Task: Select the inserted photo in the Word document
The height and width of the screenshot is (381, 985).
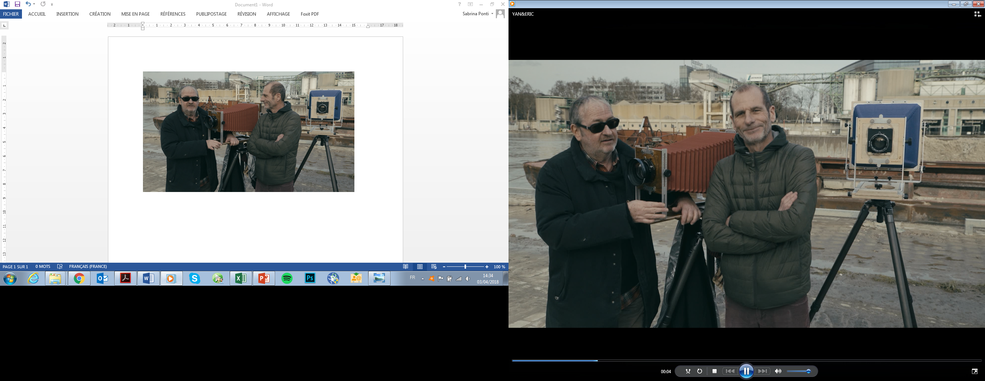Action: [249, 131]
